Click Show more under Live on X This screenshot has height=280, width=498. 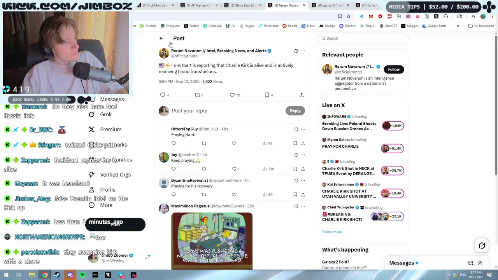332,232
